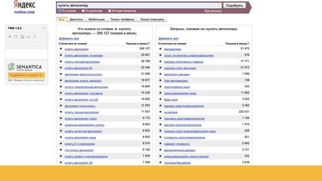Clear the search field with the X icon

click(x=219, y=6)
